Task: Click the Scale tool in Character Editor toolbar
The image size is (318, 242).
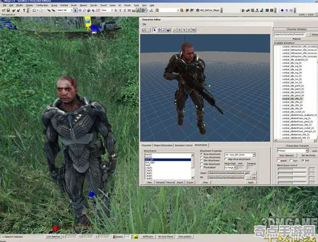Action: point(169,30)
